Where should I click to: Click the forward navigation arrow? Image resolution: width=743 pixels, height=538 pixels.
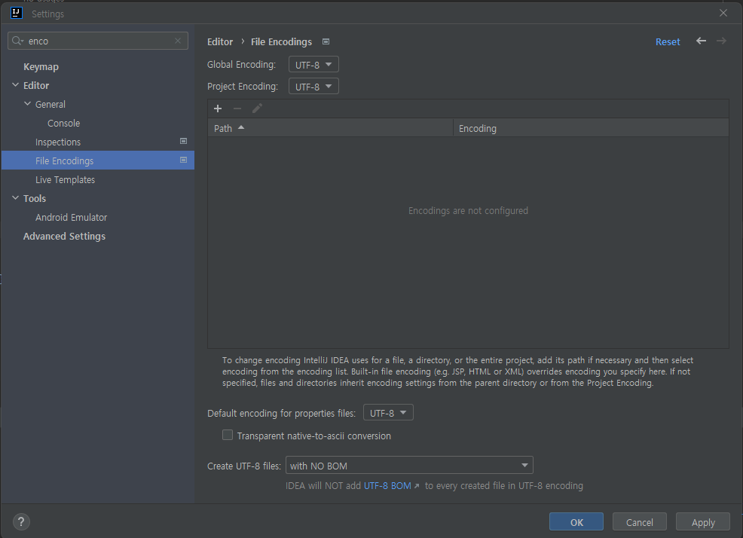(x=721, y=41)
